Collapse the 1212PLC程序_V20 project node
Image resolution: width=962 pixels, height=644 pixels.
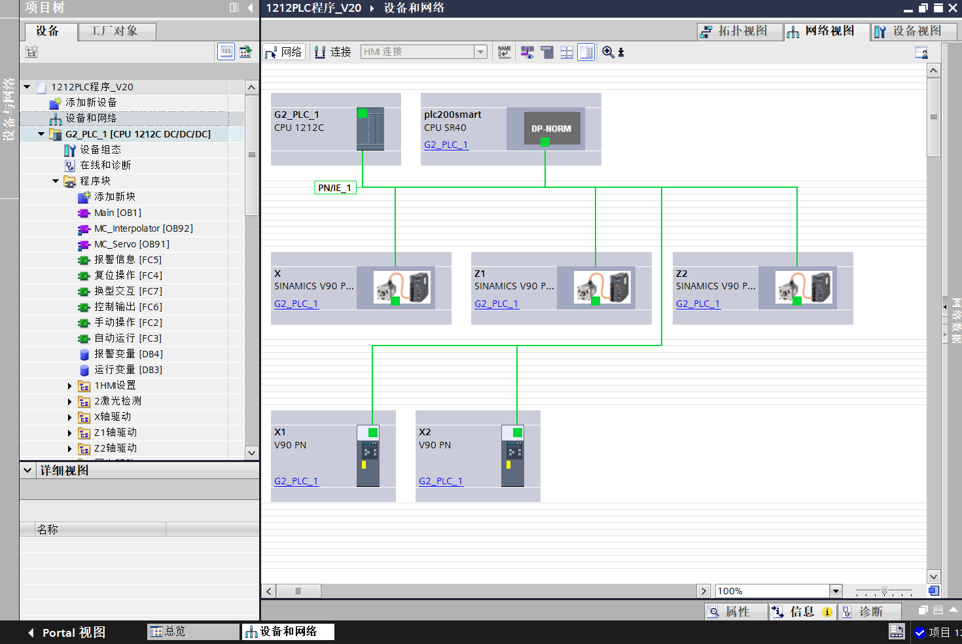pyautogui.click(x=27, y=86)
